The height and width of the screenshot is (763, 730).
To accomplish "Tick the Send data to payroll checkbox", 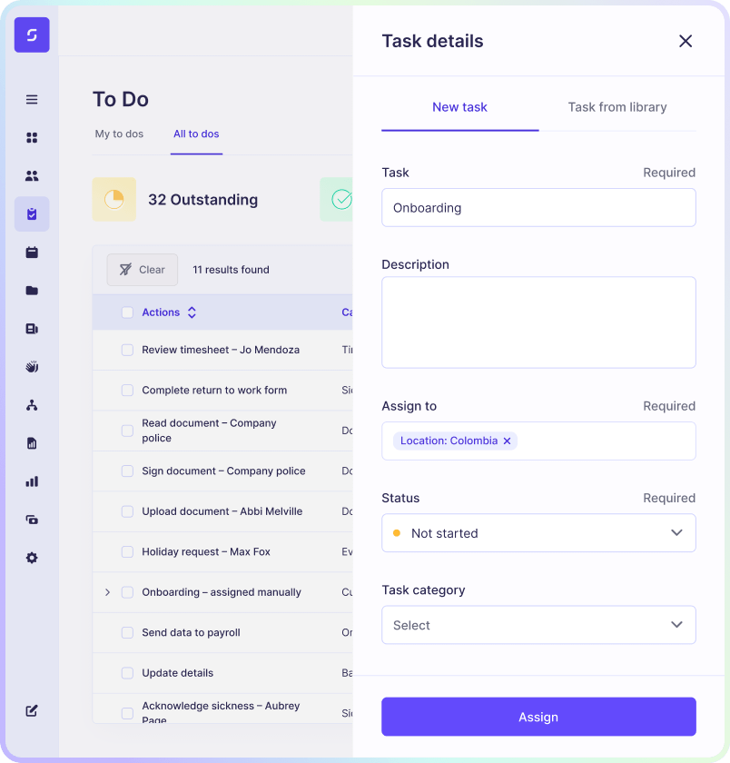I will tap(127, 633).
